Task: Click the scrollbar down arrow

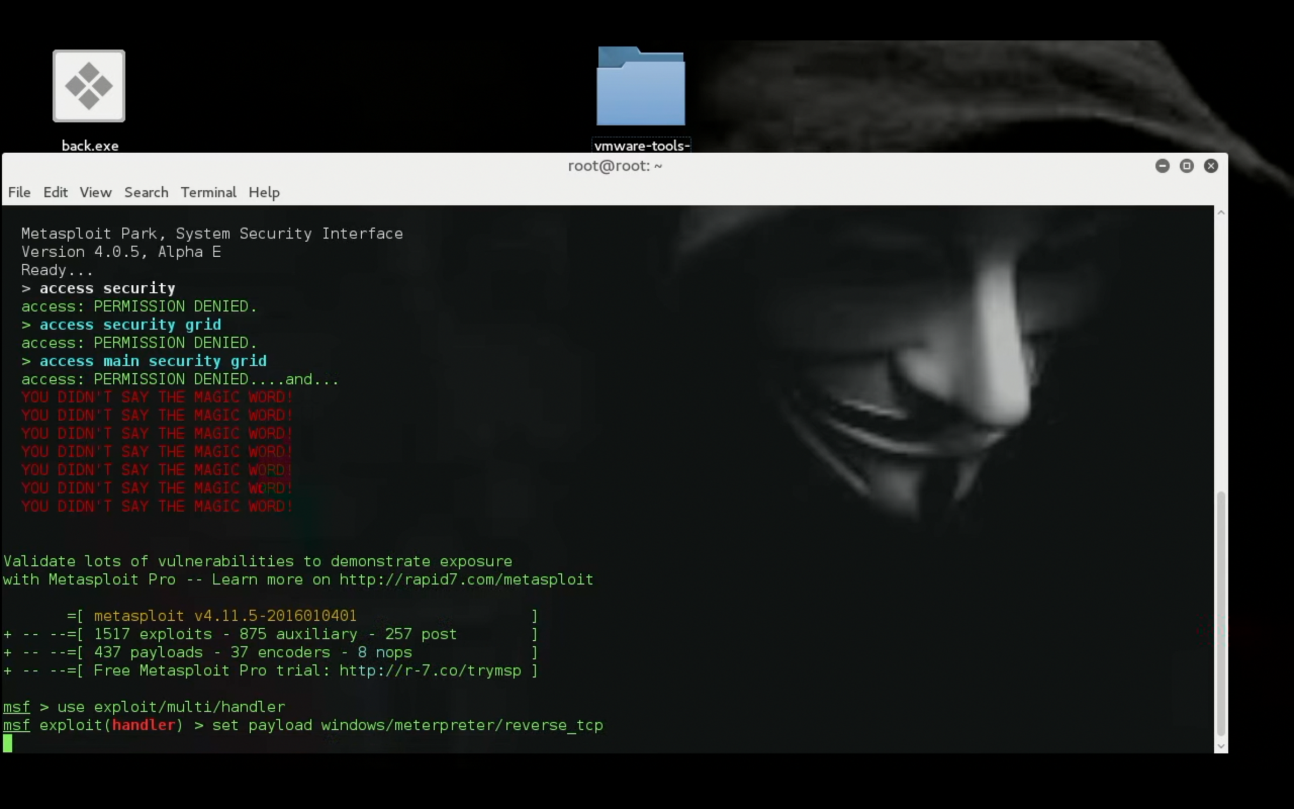Action: [x=1221, y=747]
